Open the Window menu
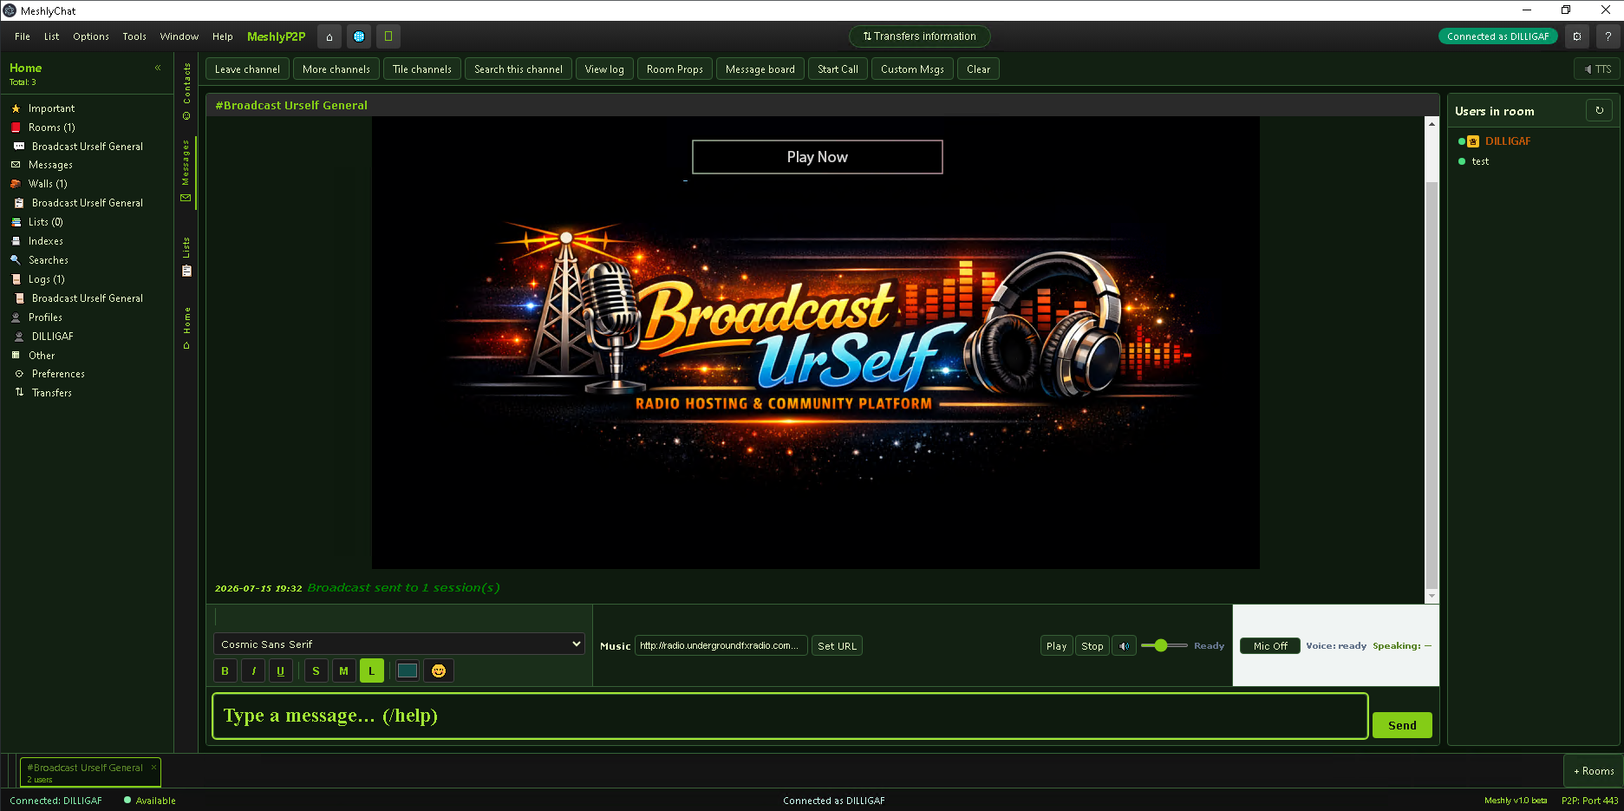Viewport: 1624px width, 811px height. point(179,36)
